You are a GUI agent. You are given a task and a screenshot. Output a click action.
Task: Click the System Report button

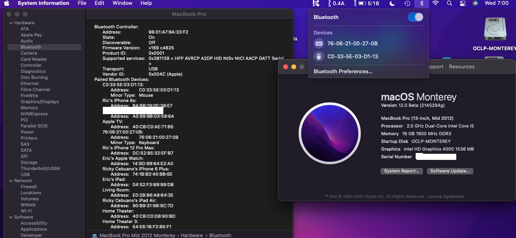pyautogui.click(x=401, y=171)
